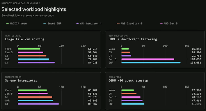Select the Vera bar in HTML filtering chart
Screen dimensions: 206x111
click(125, 49)
